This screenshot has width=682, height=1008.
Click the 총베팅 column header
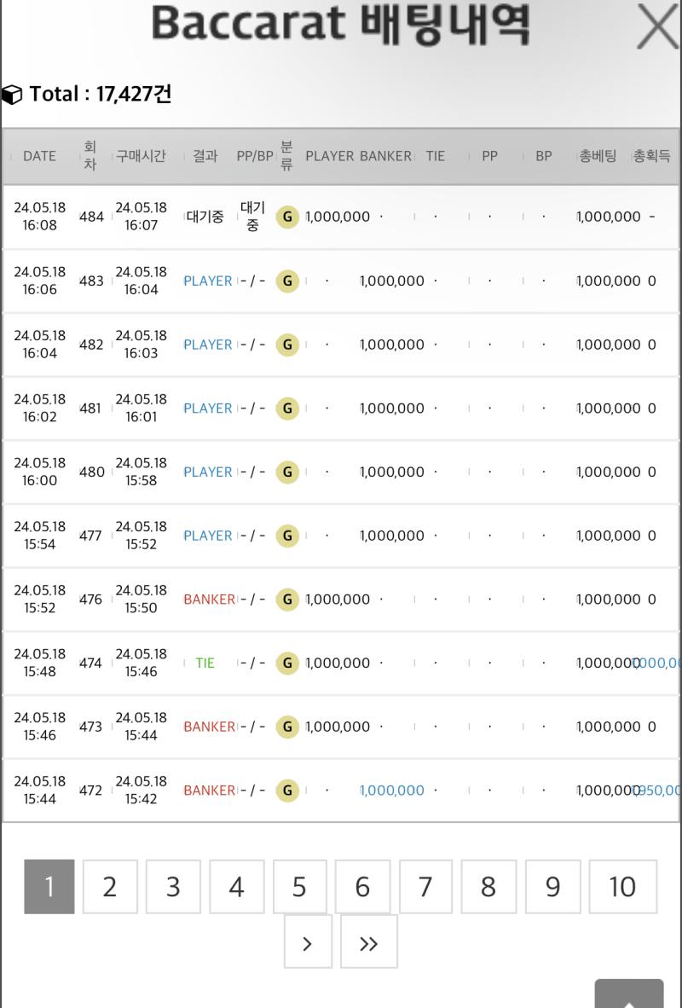[x=598, y=156]
